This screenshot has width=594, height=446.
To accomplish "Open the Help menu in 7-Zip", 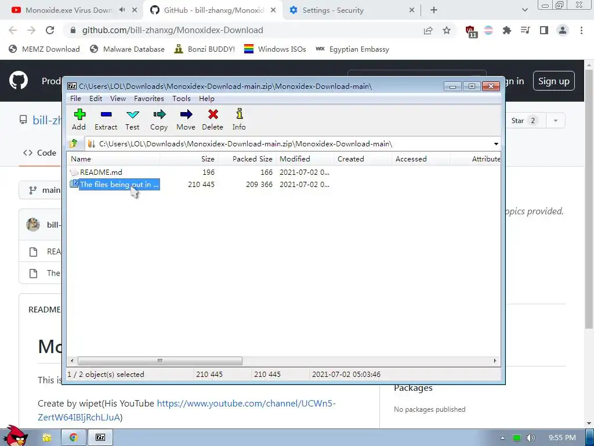I will pyautogui.click(x=207, y=99).
